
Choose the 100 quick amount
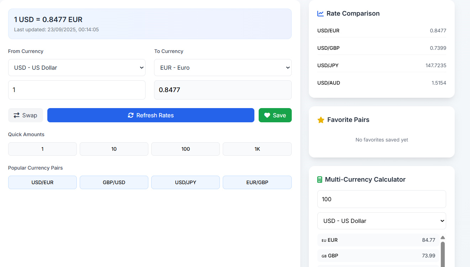tap(185, 149)
